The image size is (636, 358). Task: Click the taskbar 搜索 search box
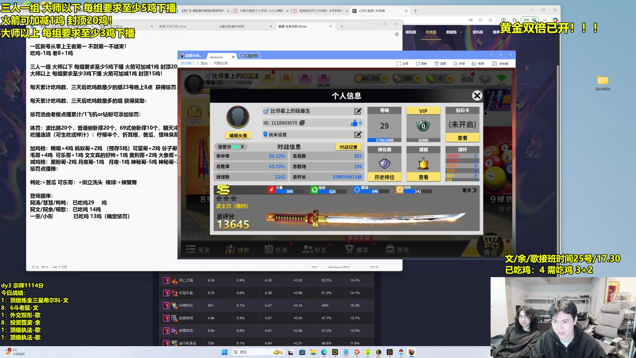click(258, 352)
